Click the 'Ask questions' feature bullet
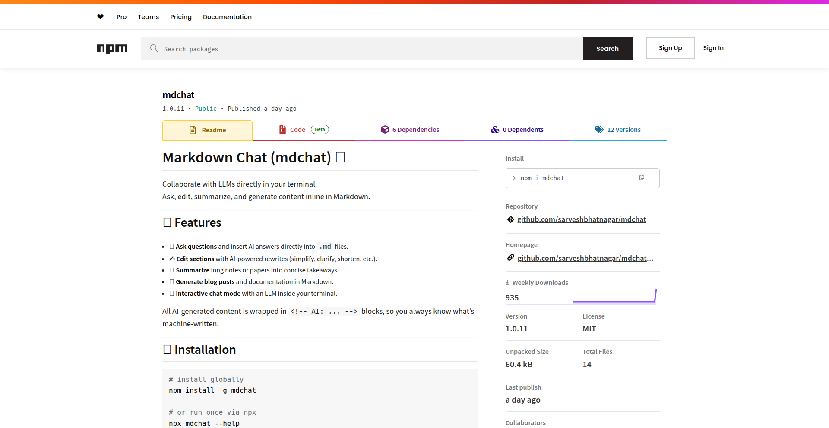This screenshot has width=829, height=428. pos(259,247)
